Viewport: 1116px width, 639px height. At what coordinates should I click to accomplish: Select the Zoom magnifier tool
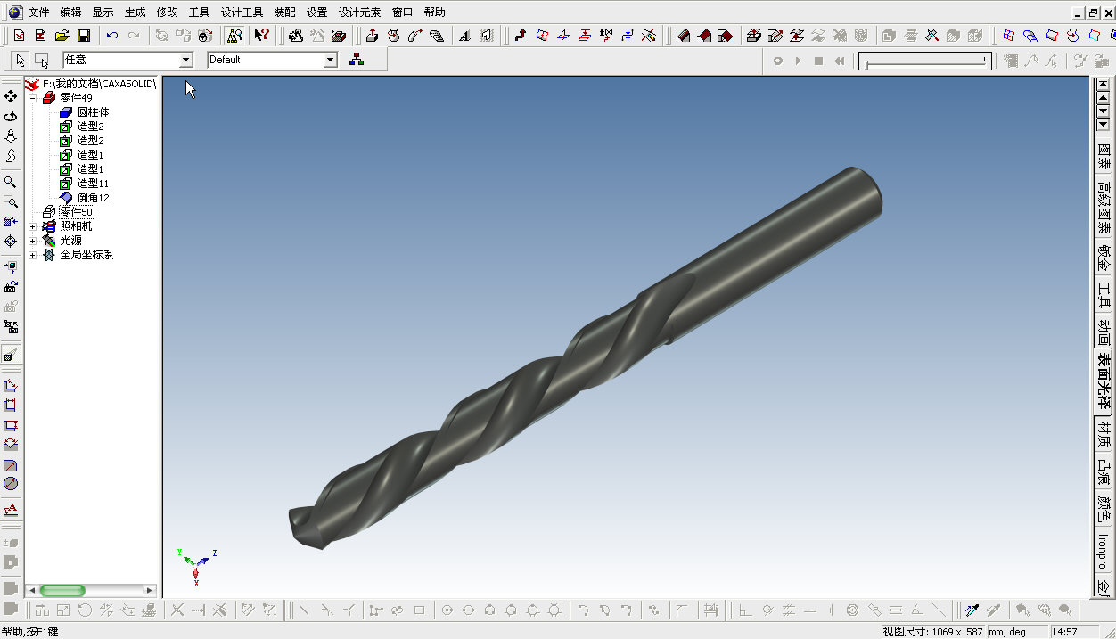[x=11, y=182]
